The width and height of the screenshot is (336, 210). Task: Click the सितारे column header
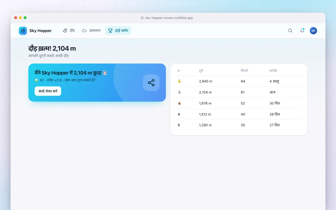244,71
